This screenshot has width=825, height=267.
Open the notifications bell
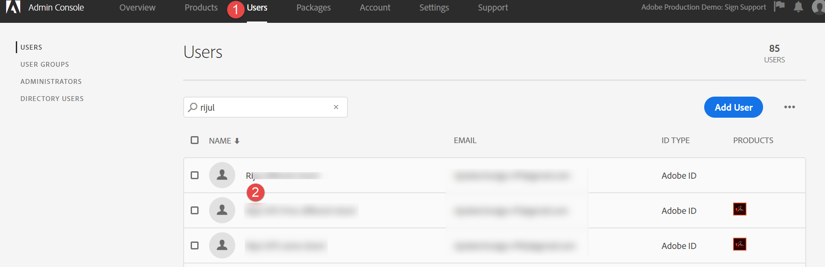[x=798, y=7]
